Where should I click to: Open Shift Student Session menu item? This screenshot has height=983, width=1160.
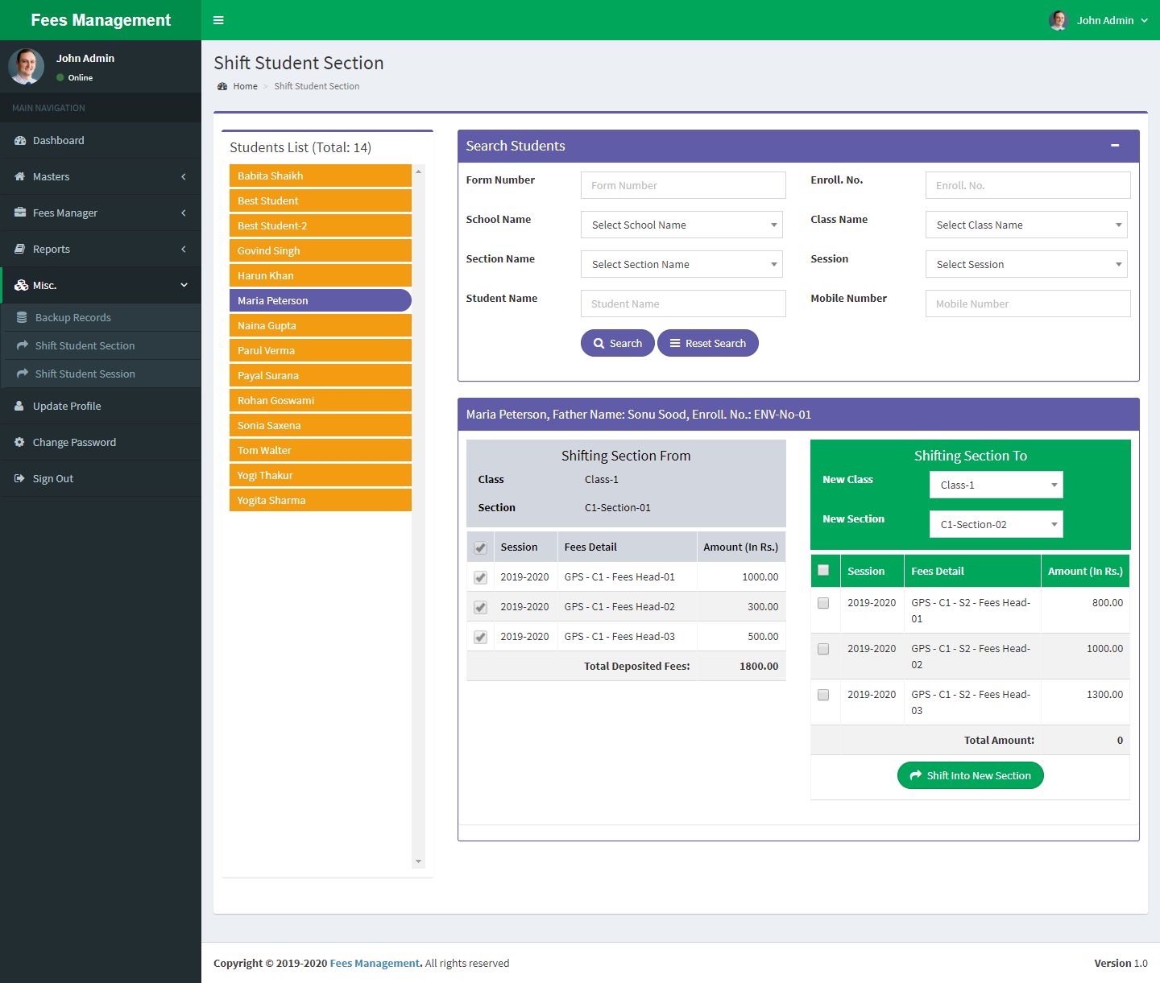pyautogui.click(x=85, y=374)
